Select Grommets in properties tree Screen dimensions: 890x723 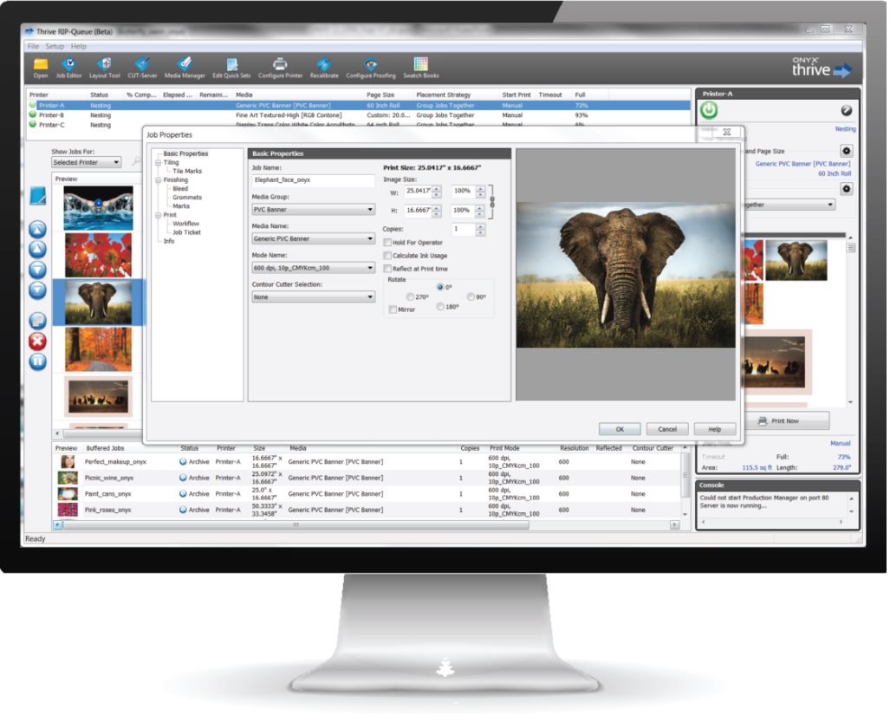[187, 198]
